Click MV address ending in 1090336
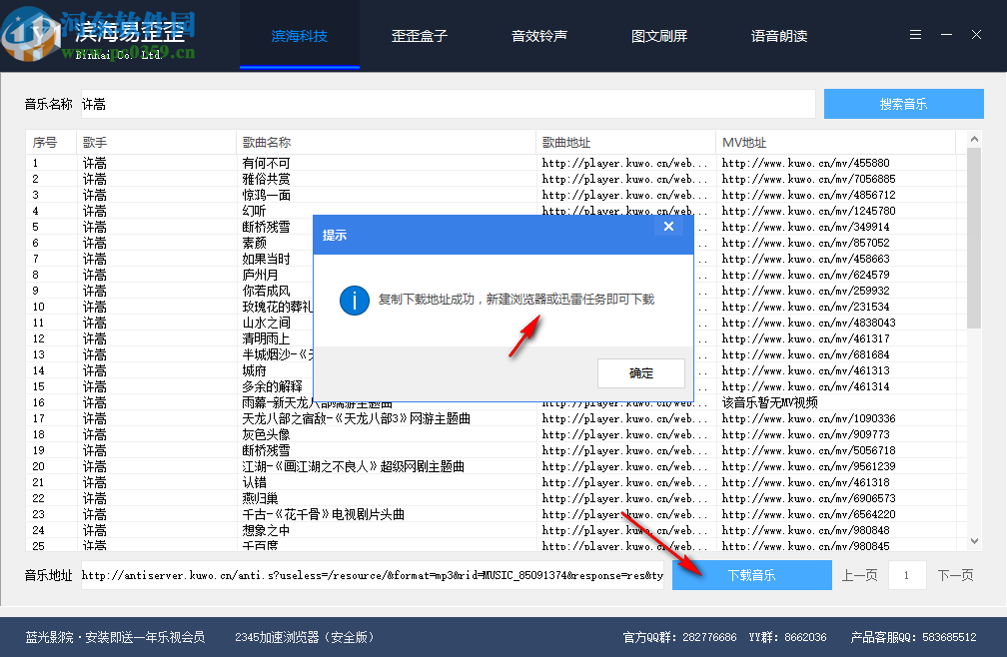Viewport: 1007px width, 657px height. coord(808,419)
